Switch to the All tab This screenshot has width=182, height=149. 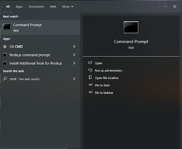coord(8,7)
